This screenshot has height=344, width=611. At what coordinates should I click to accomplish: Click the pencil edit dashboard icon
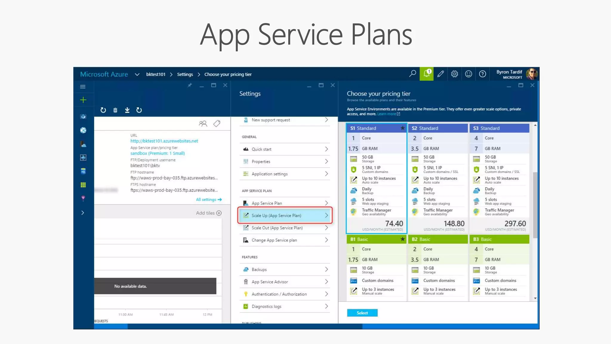tap(440, 74)
